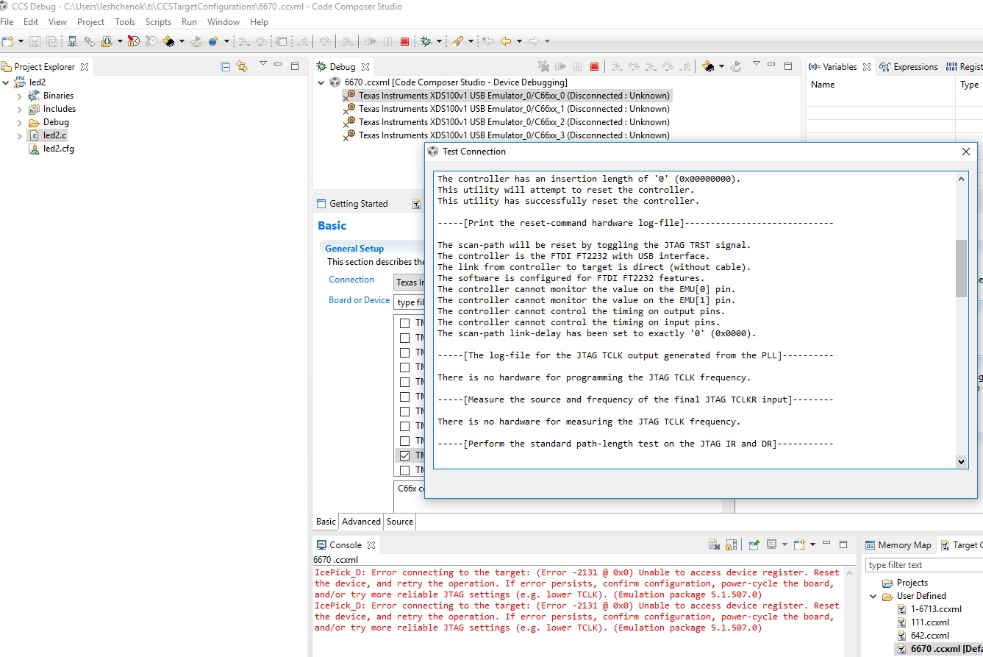983x657 pixels.
Task: Click the Disconnect icon in Debug view toolbar
Action: coord(543,66)
